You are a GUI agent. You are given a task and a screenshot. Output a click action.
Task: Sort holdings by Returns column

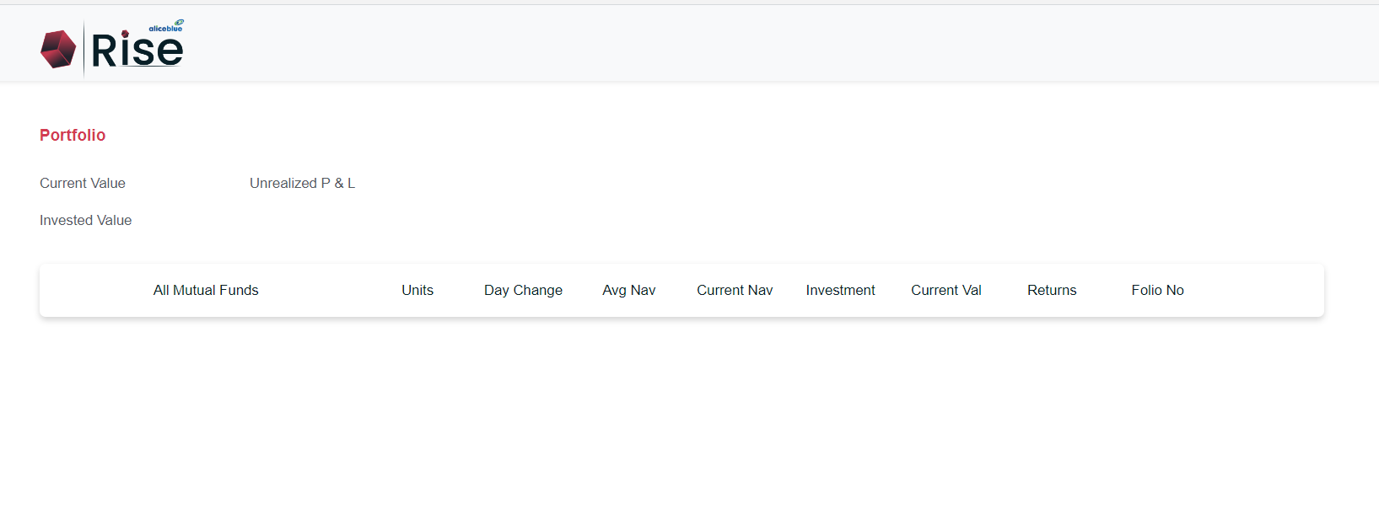(1052, 290)
